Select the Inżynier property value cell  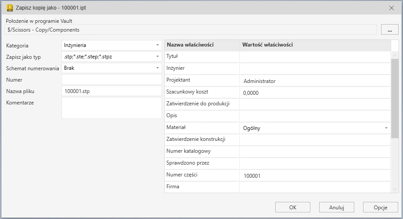[314, 68]
